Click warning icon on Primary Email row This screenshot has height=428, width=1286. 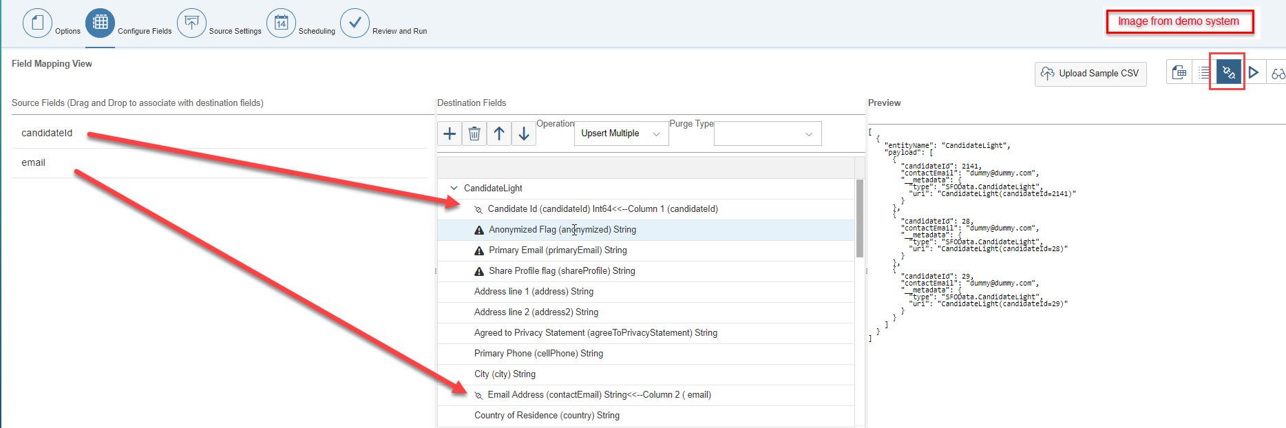coord(479,250)
